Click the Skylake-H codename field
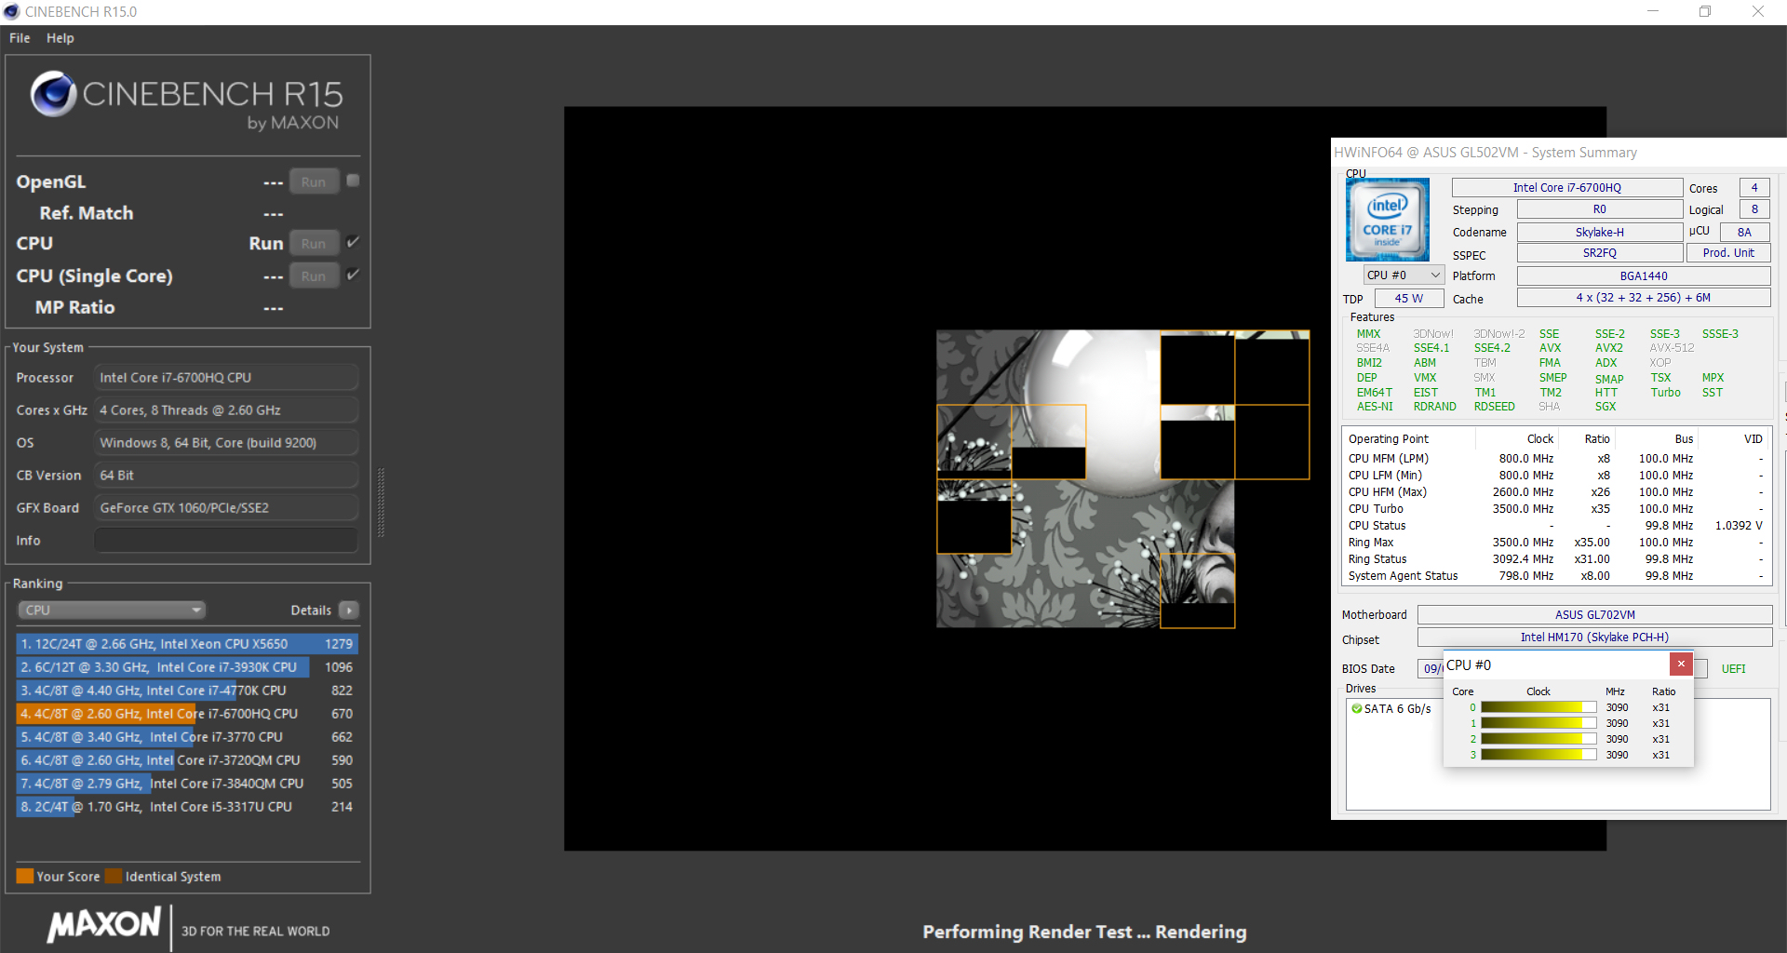 [x=1600, y=233]
